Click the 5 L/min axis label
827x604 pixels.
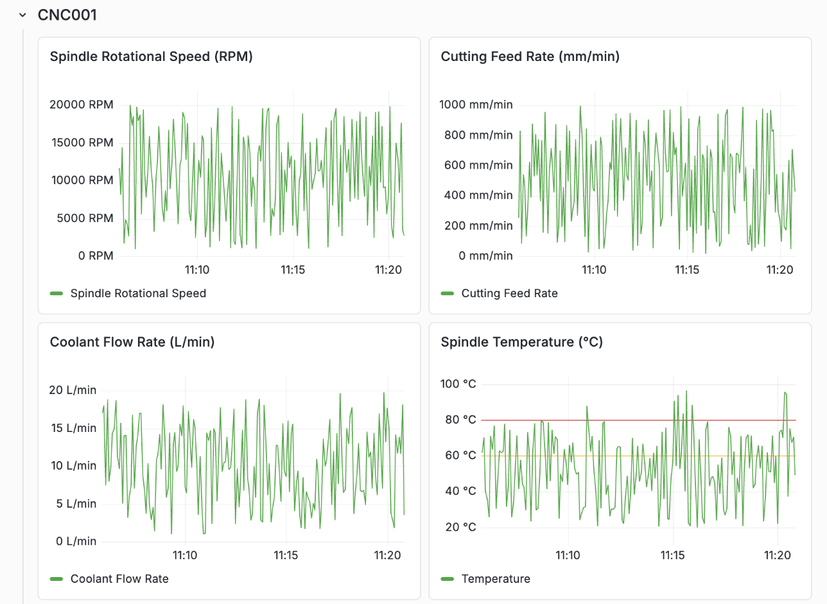[x=76, y=504]
